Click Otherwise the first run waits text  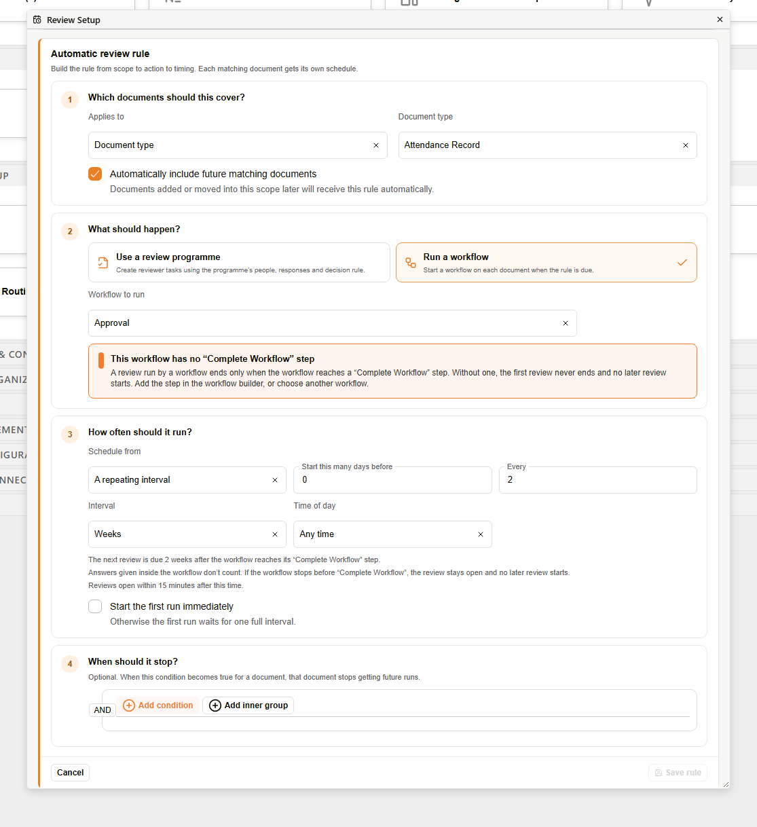click(203, 622)
